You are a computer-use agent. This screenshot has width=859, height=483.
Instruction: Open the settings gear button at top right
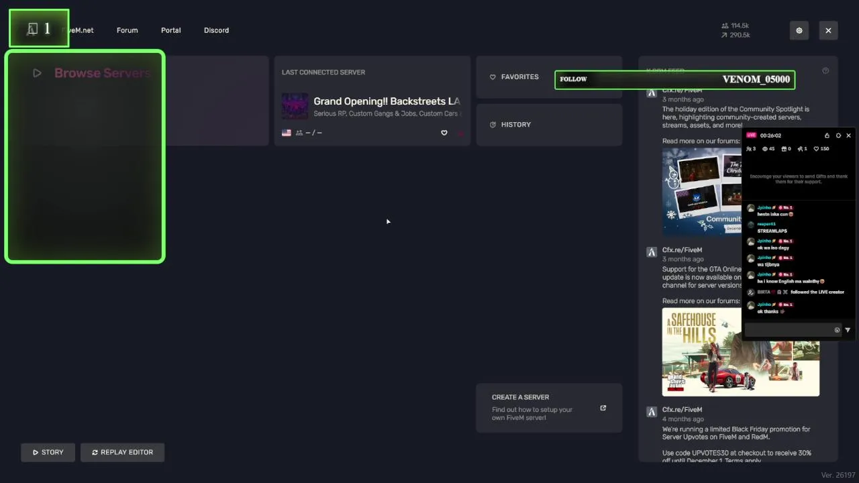[x=799, y=30]
